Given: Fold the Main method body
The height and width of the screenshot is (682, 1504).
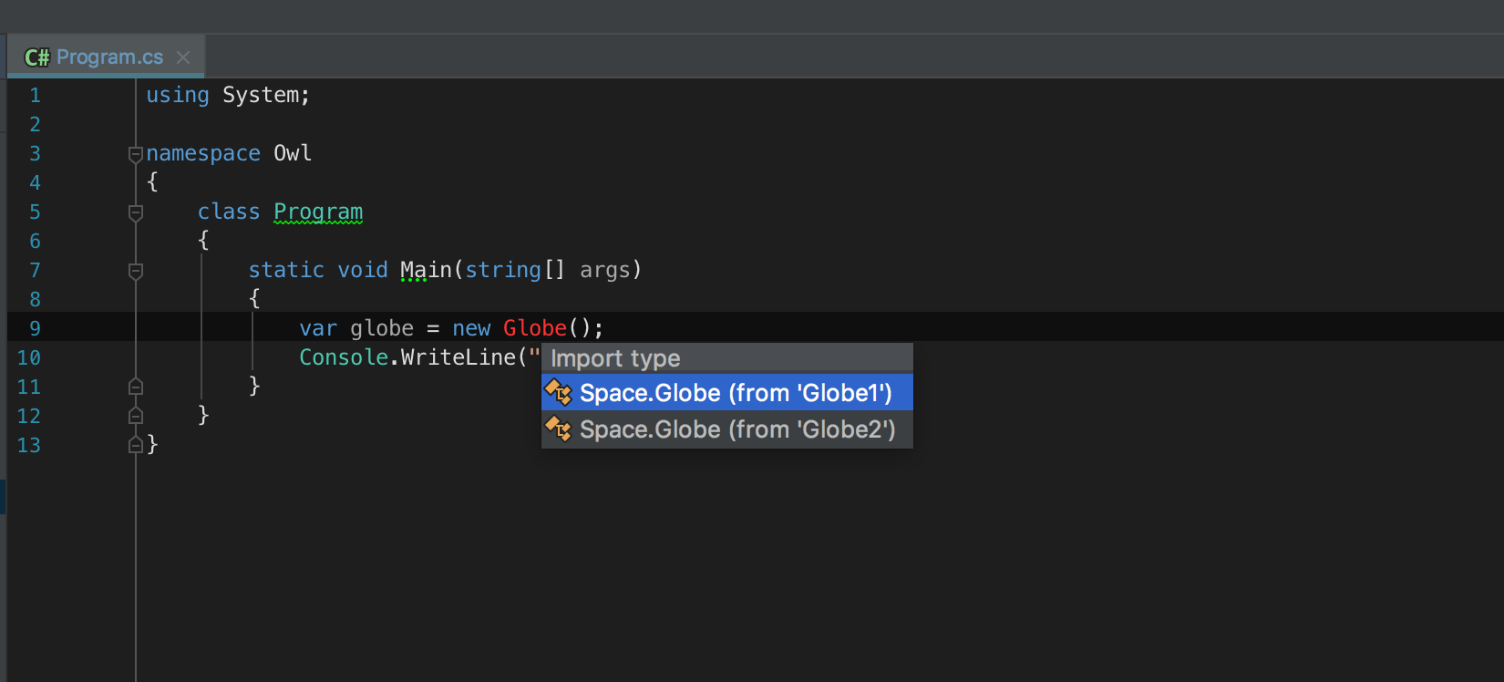Looking at the screenshot, I should (x=136, y=271).
